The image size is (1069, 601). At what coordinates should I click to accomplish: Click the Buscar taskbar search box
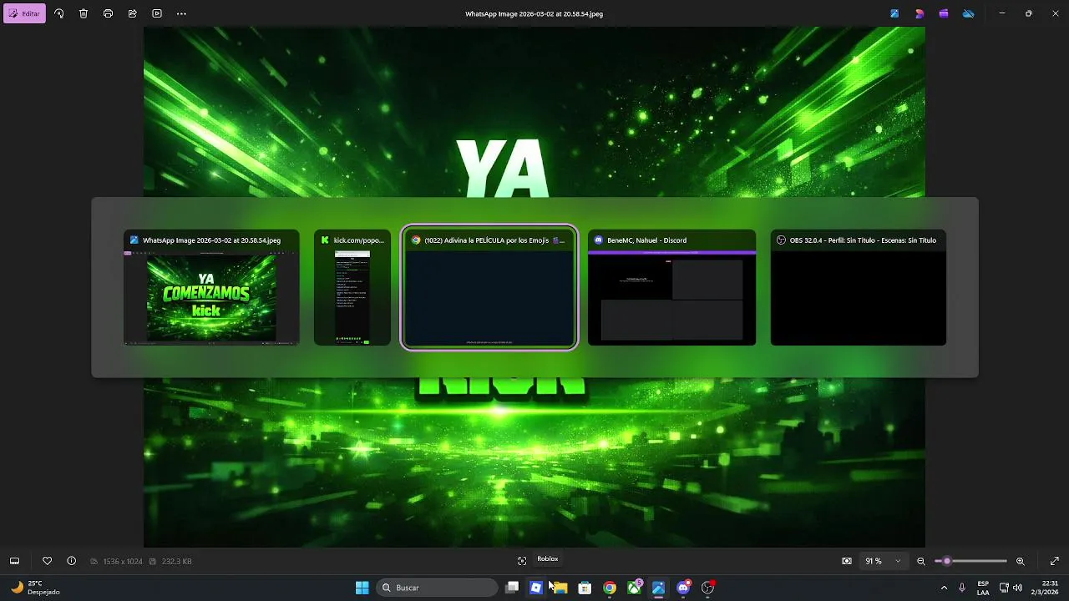coord(437,588)
